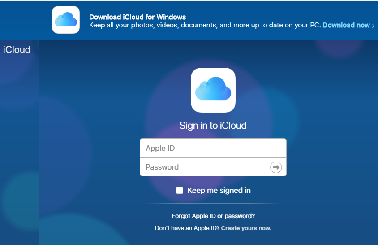Image resolution: width=378 pixels, height=245 pixels.
Task: Open Forgot Apple ID or password link
Action: point(213,216)
